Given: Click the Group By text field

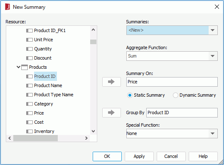Looking at the screenshot, I should coord(182,112).
